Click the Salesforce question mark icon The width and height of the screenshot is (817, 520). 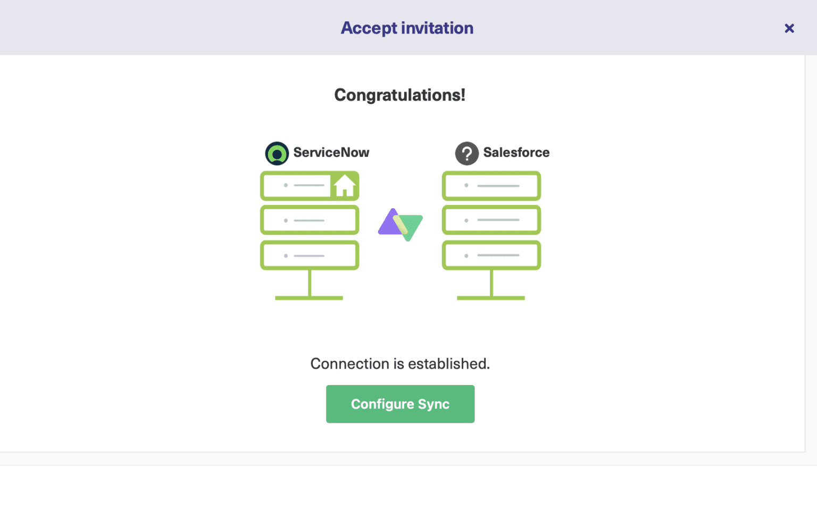click(466, 154)
